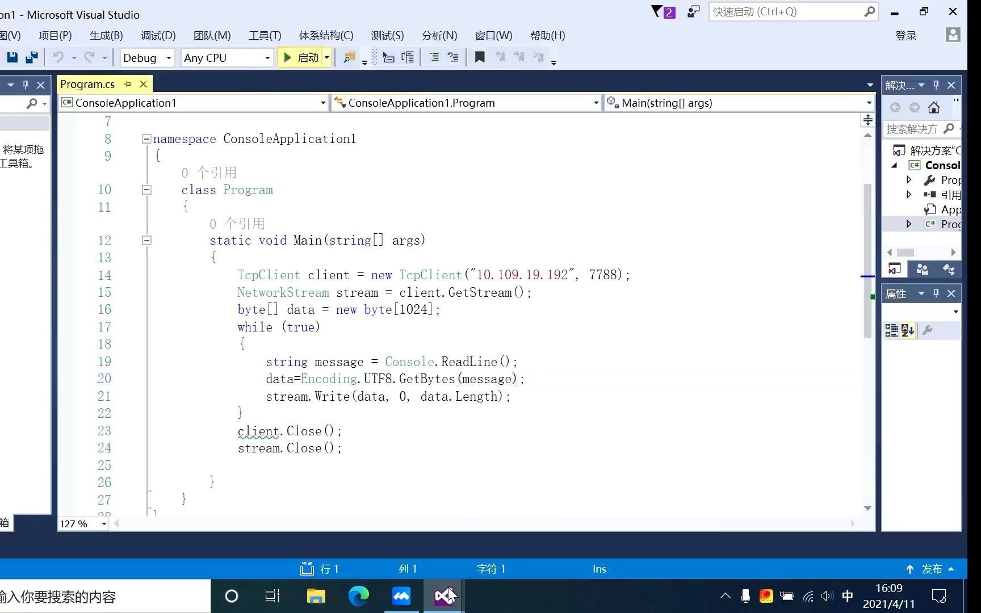Select the Undo icon on the toolbar

coord(60,57)
